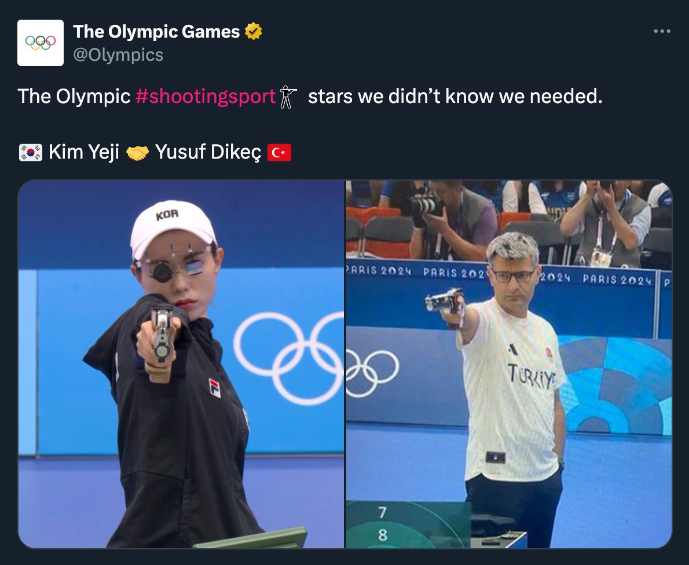Open the #shootingsport hashtag
The image size is (689, 565).
click(x=206, y=96)
